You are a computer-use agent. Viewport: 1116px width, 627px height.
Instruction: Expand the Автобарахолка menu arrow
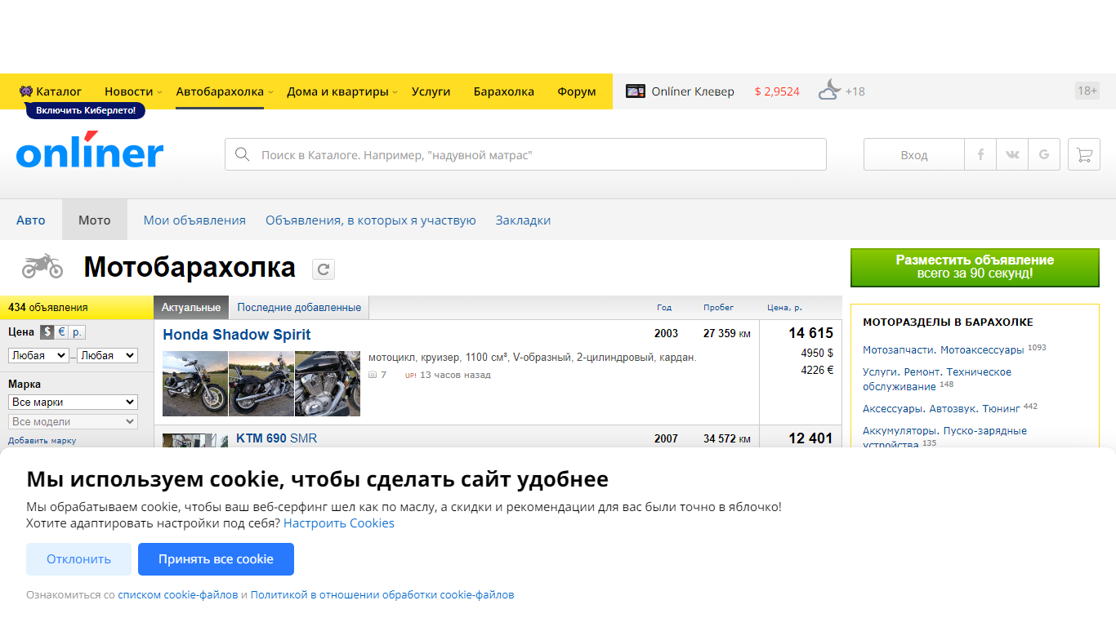[270, 92]
